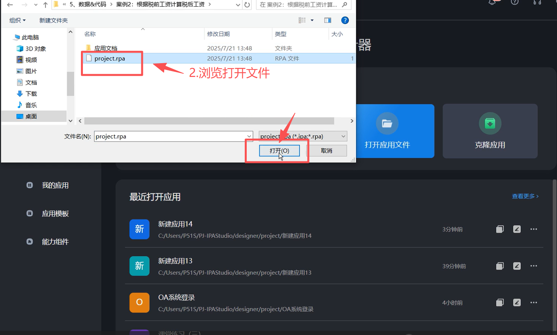Viewport: 557px width, 335px height.
Task: Refresh the folder listing
Action: coord(247,5)
